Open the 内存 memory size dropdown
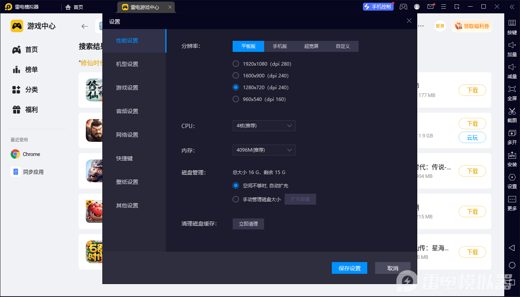Screen dimensions: 520x297 pos(264,150)
